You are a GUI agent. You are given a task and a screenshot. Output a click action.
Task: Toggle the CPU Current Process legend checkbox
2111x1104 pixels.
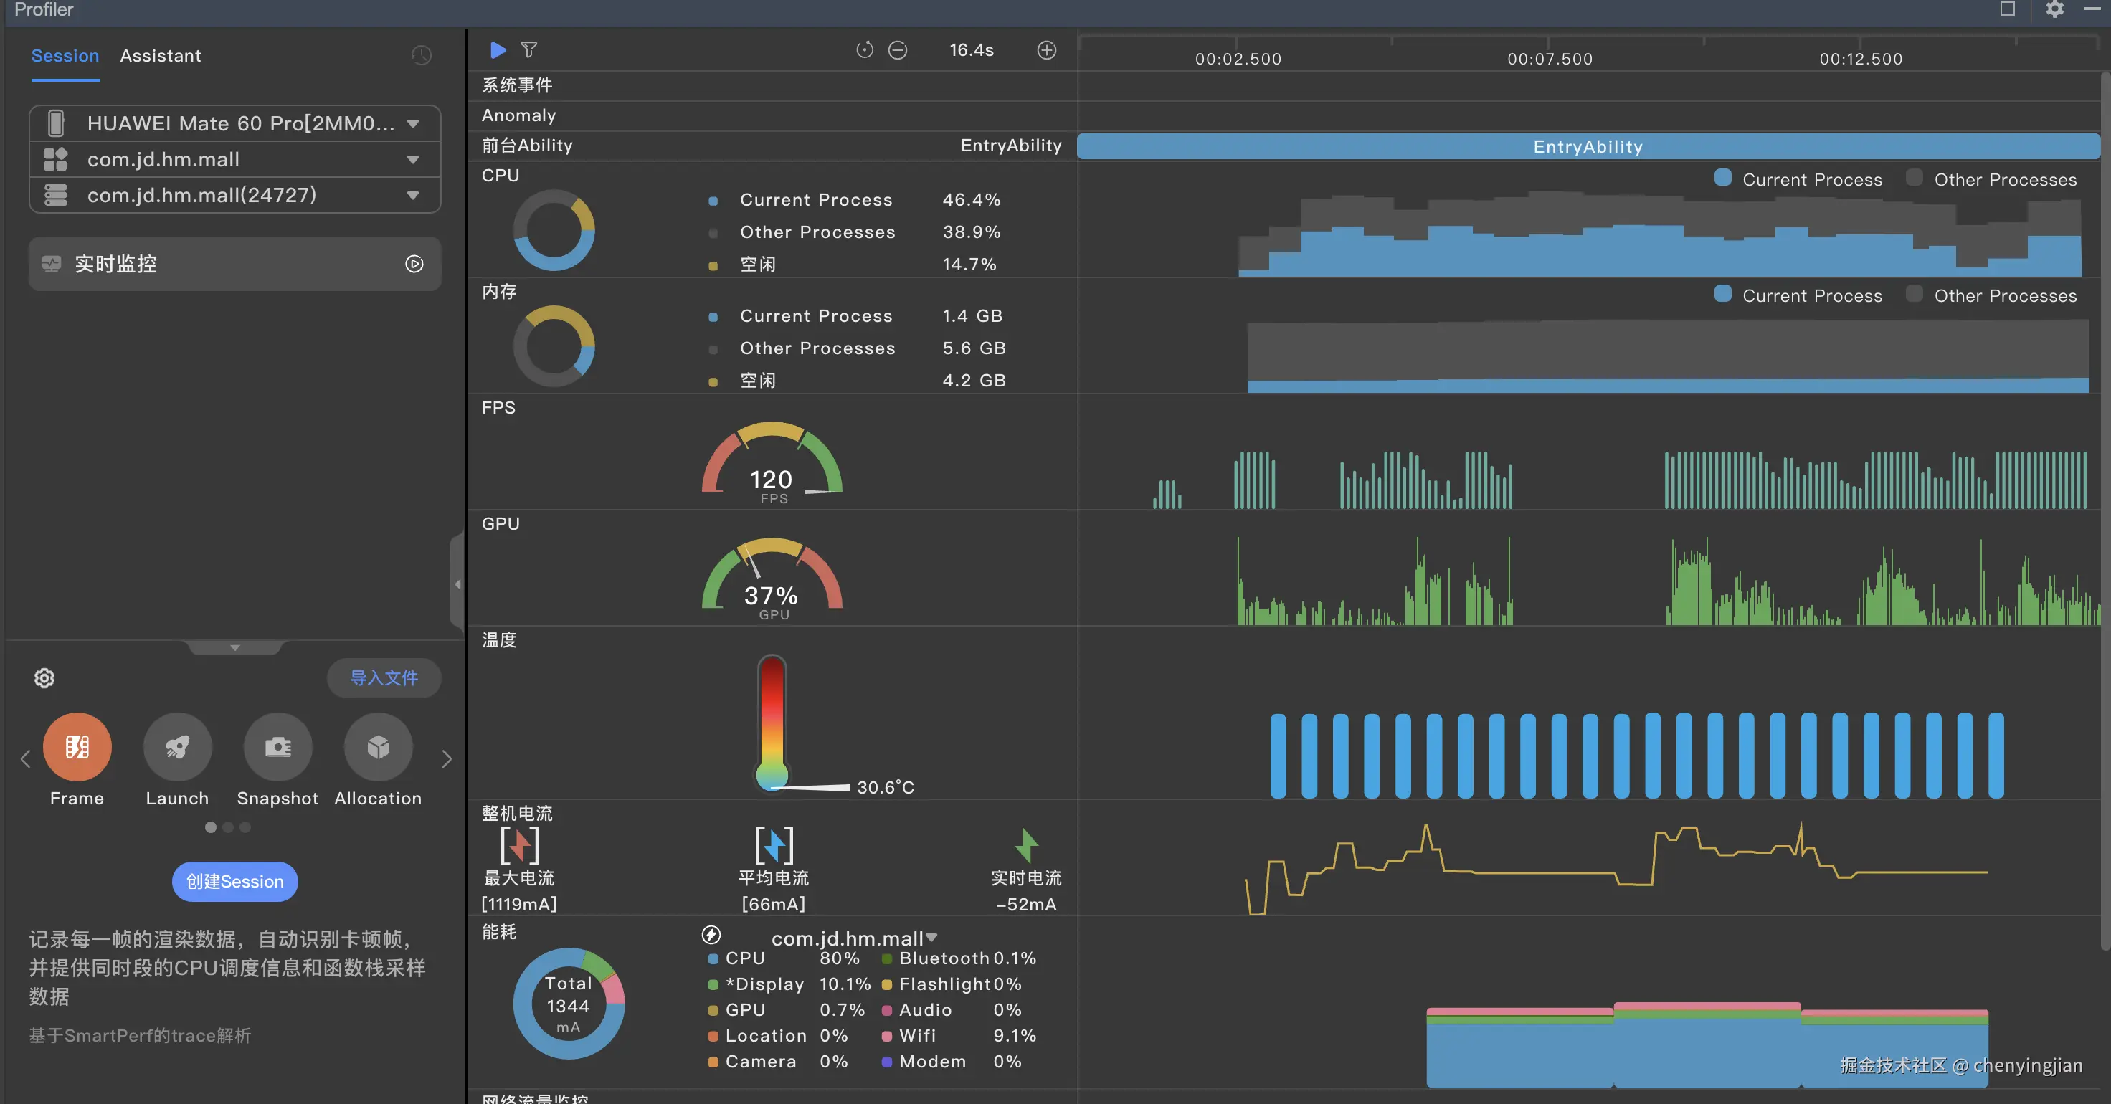tap(1722, 178)
